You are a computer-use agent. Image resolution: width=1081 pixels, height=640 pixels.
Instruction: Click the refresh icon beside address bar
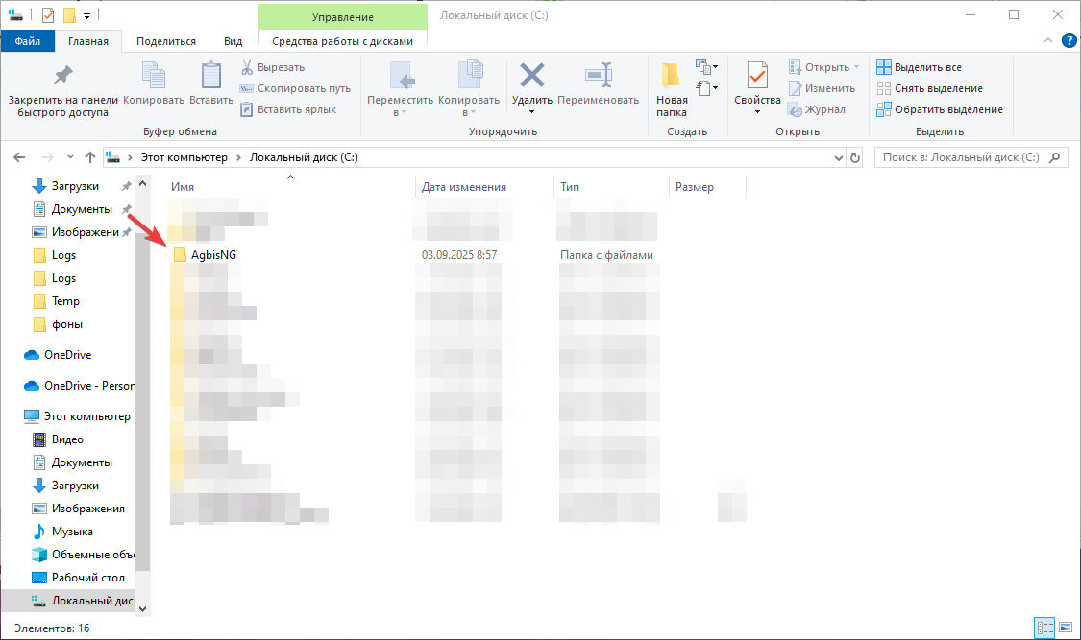(x=855, y=157)
